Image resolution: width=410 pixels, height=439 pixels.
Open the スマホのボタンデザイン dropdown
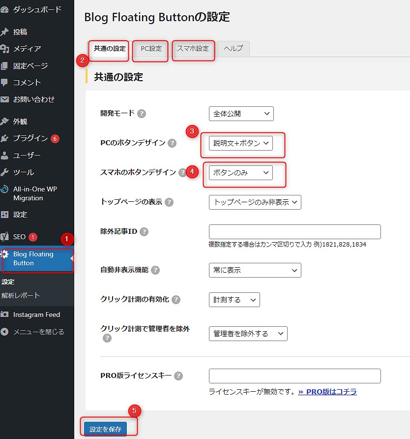pos(241,173)
